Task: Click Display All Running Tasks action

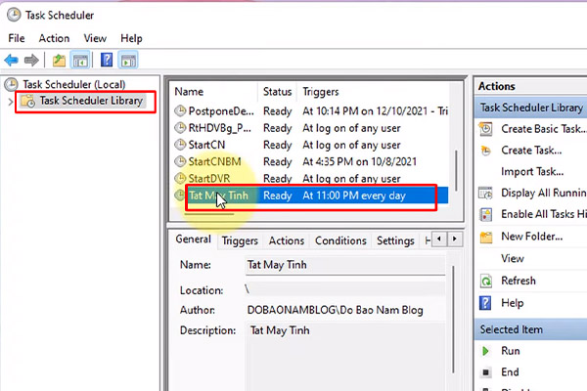Action: pyautogui.click(x=544, y=194)
